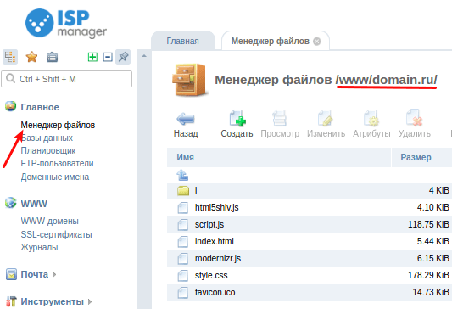
Task: Click file icon next to style.css
Action: pos(183,276)
